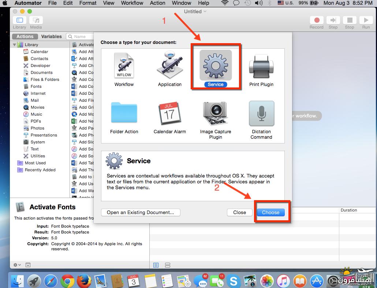Image resolution: width=377 pixels, height=288 pixels.
Task: Open Google Chrome from the Dock
Action: [68, 281]
